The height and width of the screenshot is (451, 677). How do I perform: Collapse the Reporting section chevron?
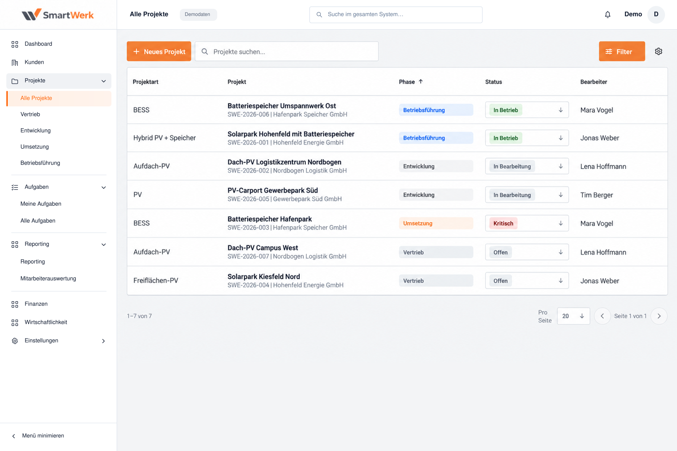pos(104,245)
